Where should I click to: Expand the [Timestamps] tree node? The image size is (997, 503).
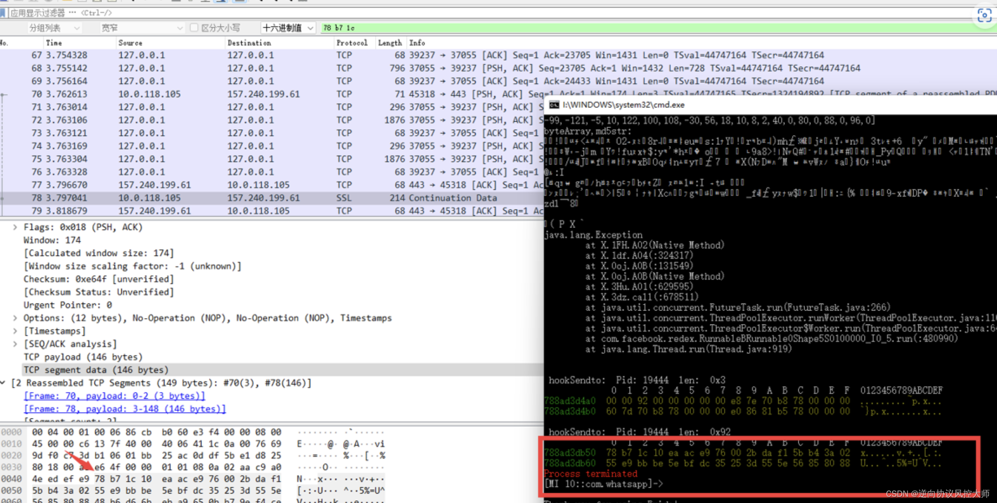(x=15, y=331)
